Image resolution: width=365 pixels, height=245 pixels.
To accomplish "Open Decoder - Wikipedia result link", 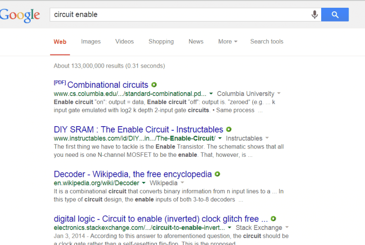I will point(133,174).
